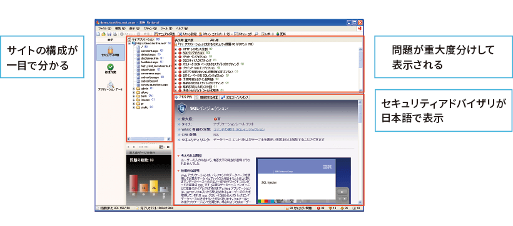
Task: Click the Save disk toolbar icon
Action: (x=109, y=34)
